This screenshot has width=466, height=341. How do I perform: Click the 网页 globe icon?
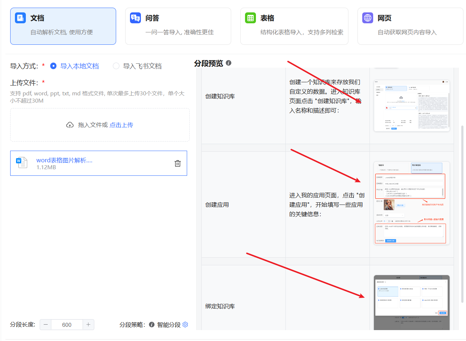(368, 18)
